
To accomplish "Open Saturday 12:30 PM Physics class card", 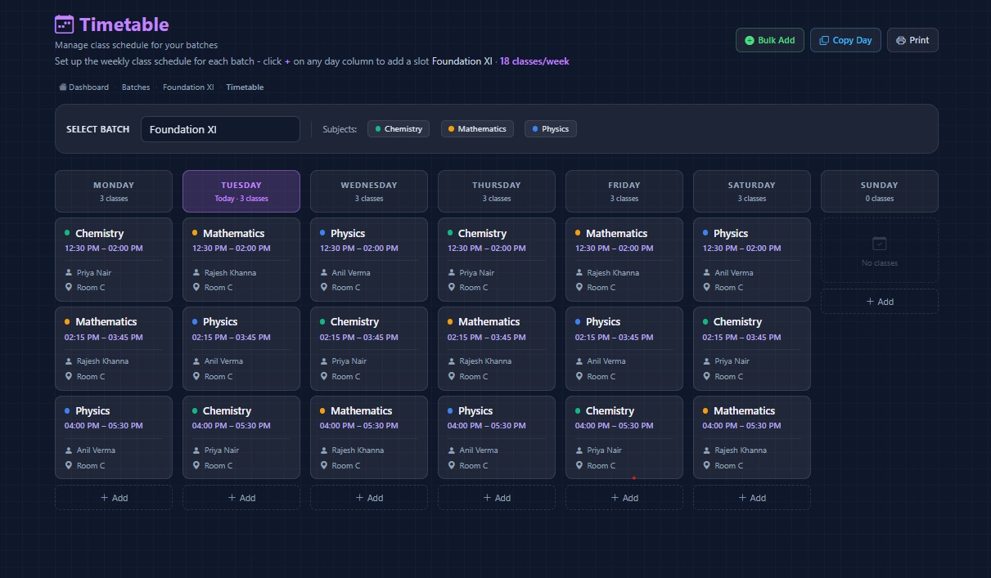I will point(752,260).
